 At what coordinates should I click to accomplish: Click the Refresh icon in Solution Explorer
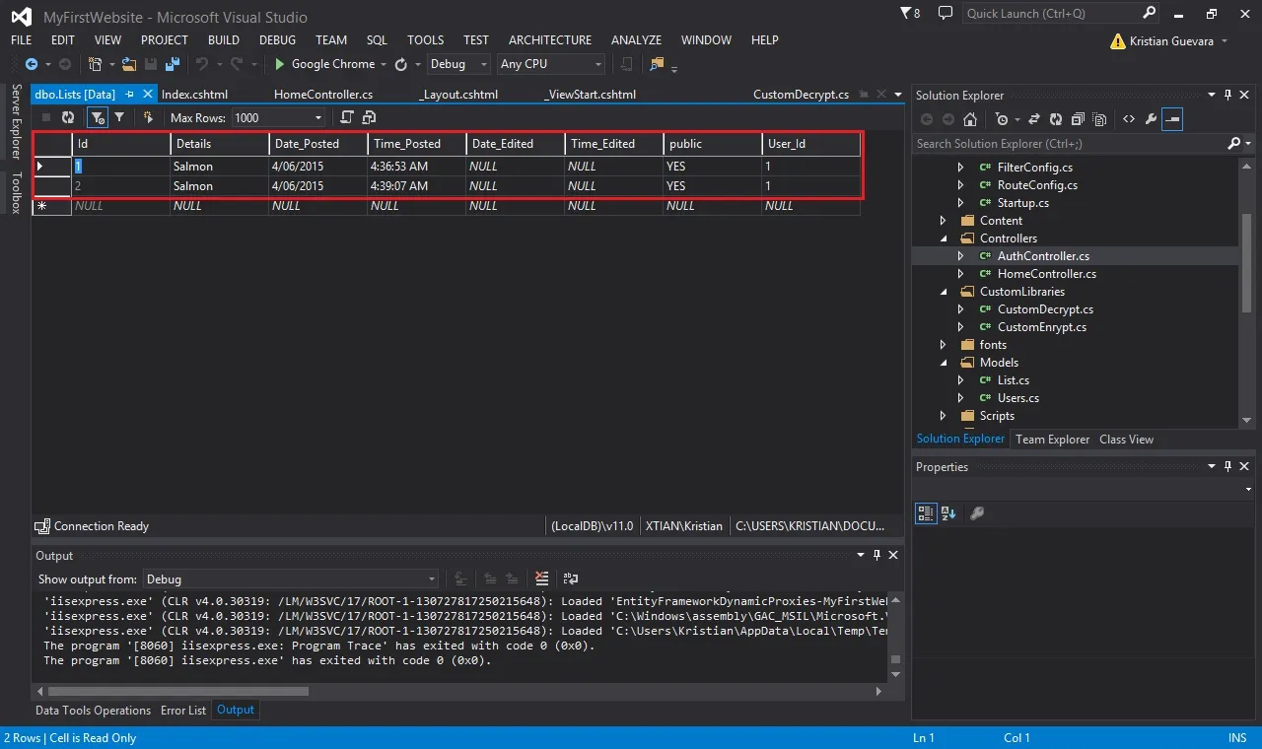point(1056,119)
